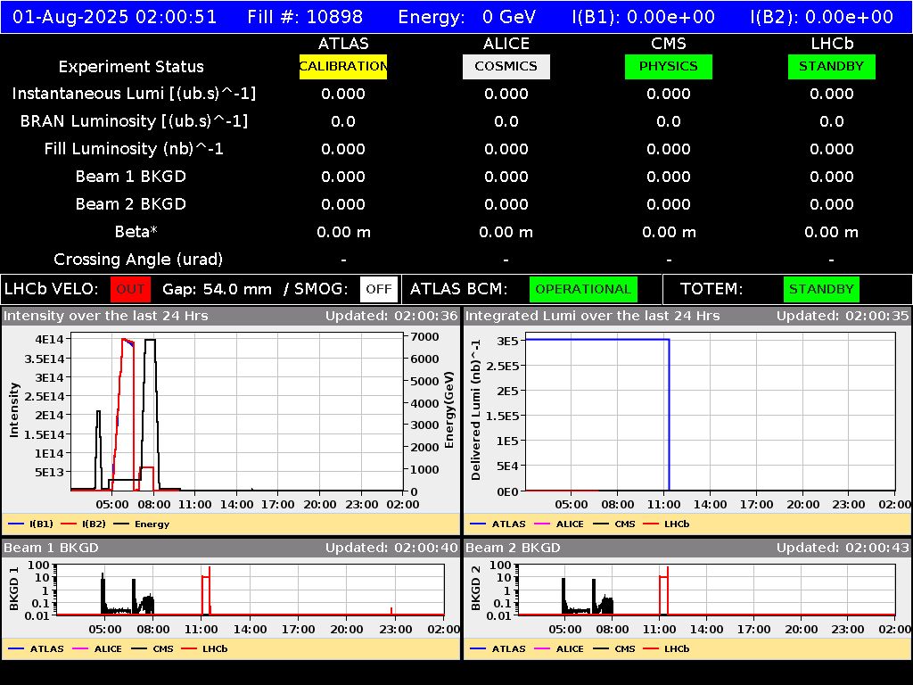Viewport: 913px width, 685px height.
Task: Click the Energy(GeV) axis label on Intensity chart
Action: (x=449, y=410)
